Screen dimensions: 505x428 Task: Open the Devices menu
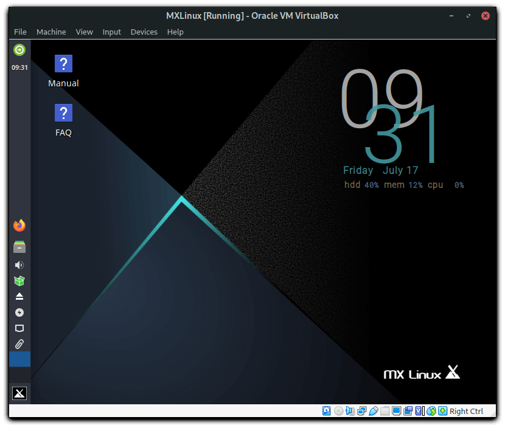tap(144, 32)
